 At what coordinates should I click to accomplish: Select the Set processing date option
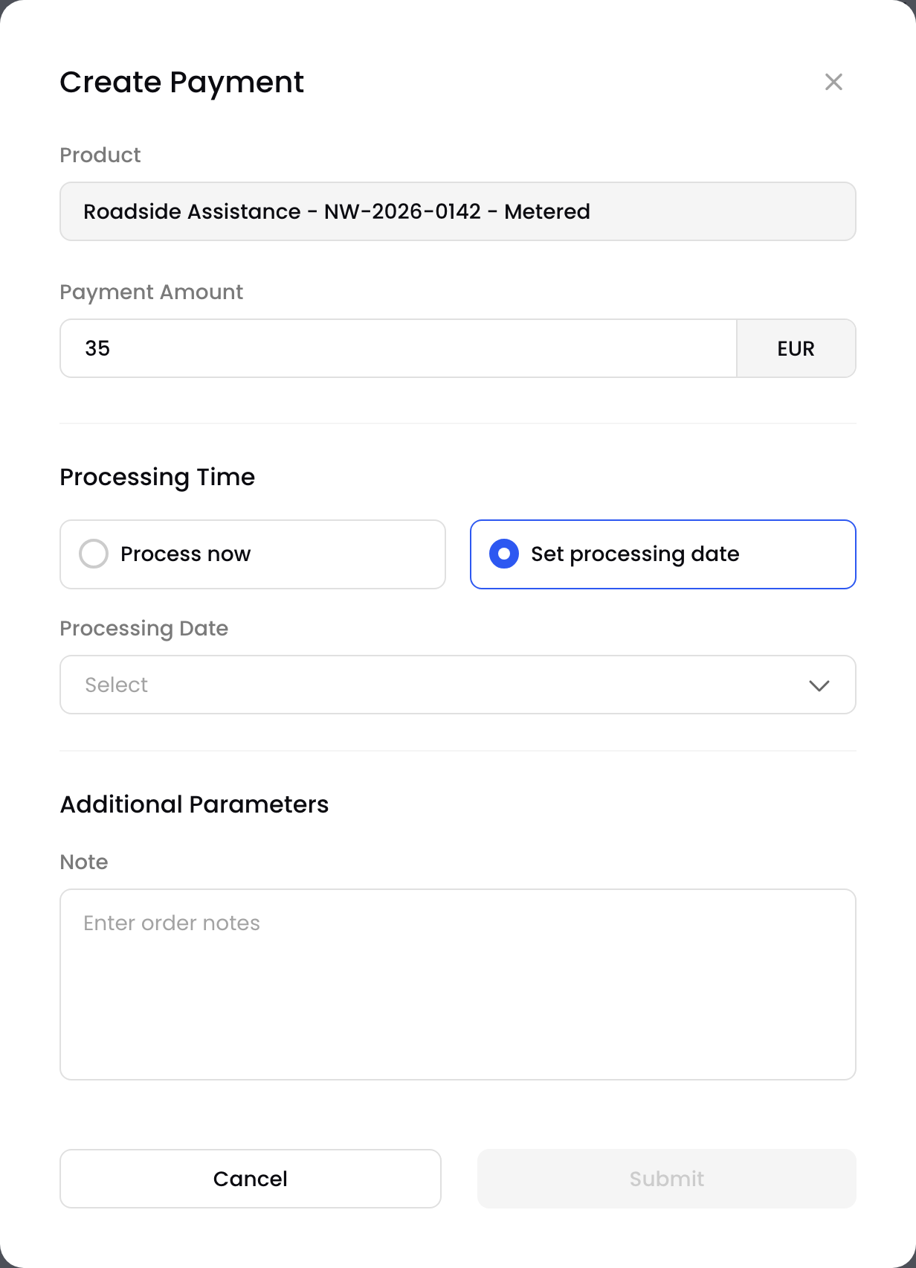663,554
